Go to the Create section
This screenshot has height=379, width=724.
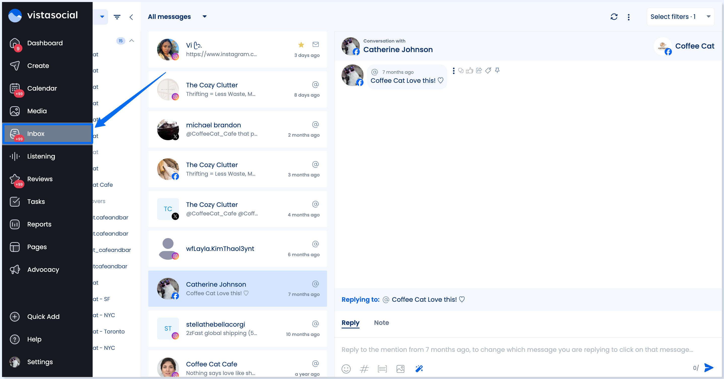[47, 66]
